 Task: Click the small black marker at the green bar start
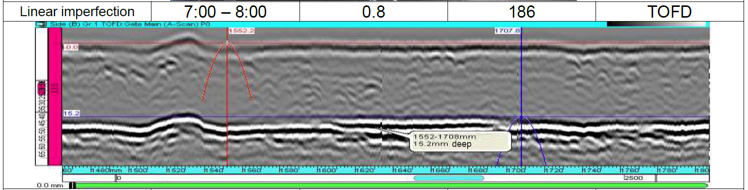point(72,186)
